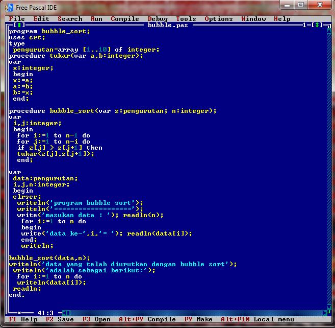335x328 pixels.
Task: Minimize the Free Pascal IDE window
Action: tap(287, 5)
